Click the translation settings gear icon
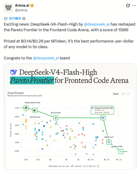The height and width of the screenshot is (170, 139). click(x=24, y=18)
